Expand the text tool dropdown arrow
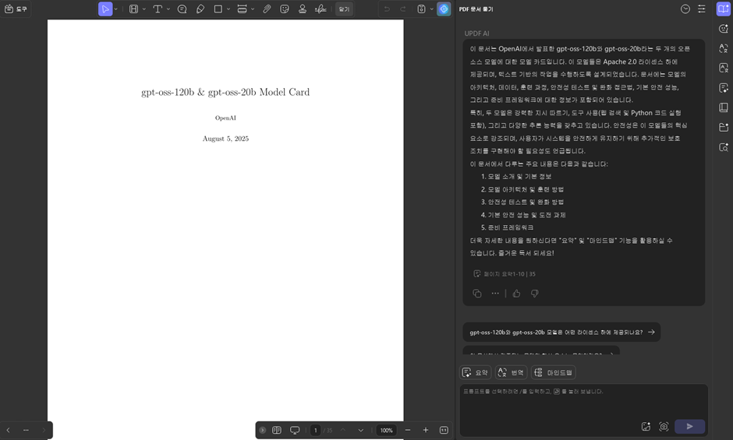The width and height of the screenshot is (733, 440). (x=168, y=9)
